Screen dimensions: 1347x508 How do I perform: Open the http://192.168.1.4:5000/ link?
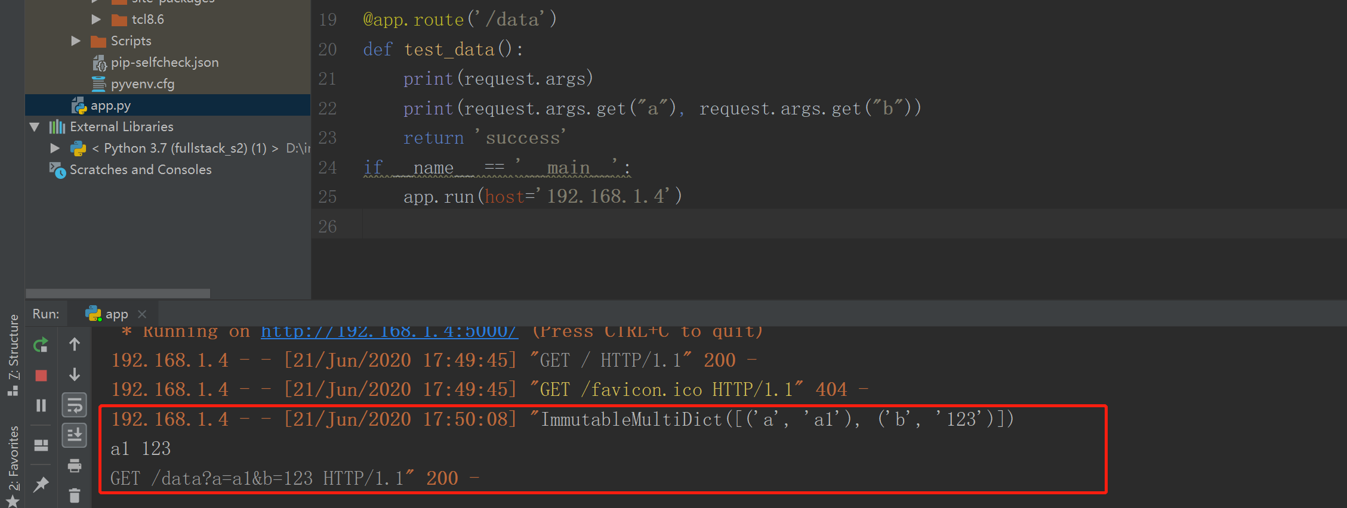(x=389, y=332)
